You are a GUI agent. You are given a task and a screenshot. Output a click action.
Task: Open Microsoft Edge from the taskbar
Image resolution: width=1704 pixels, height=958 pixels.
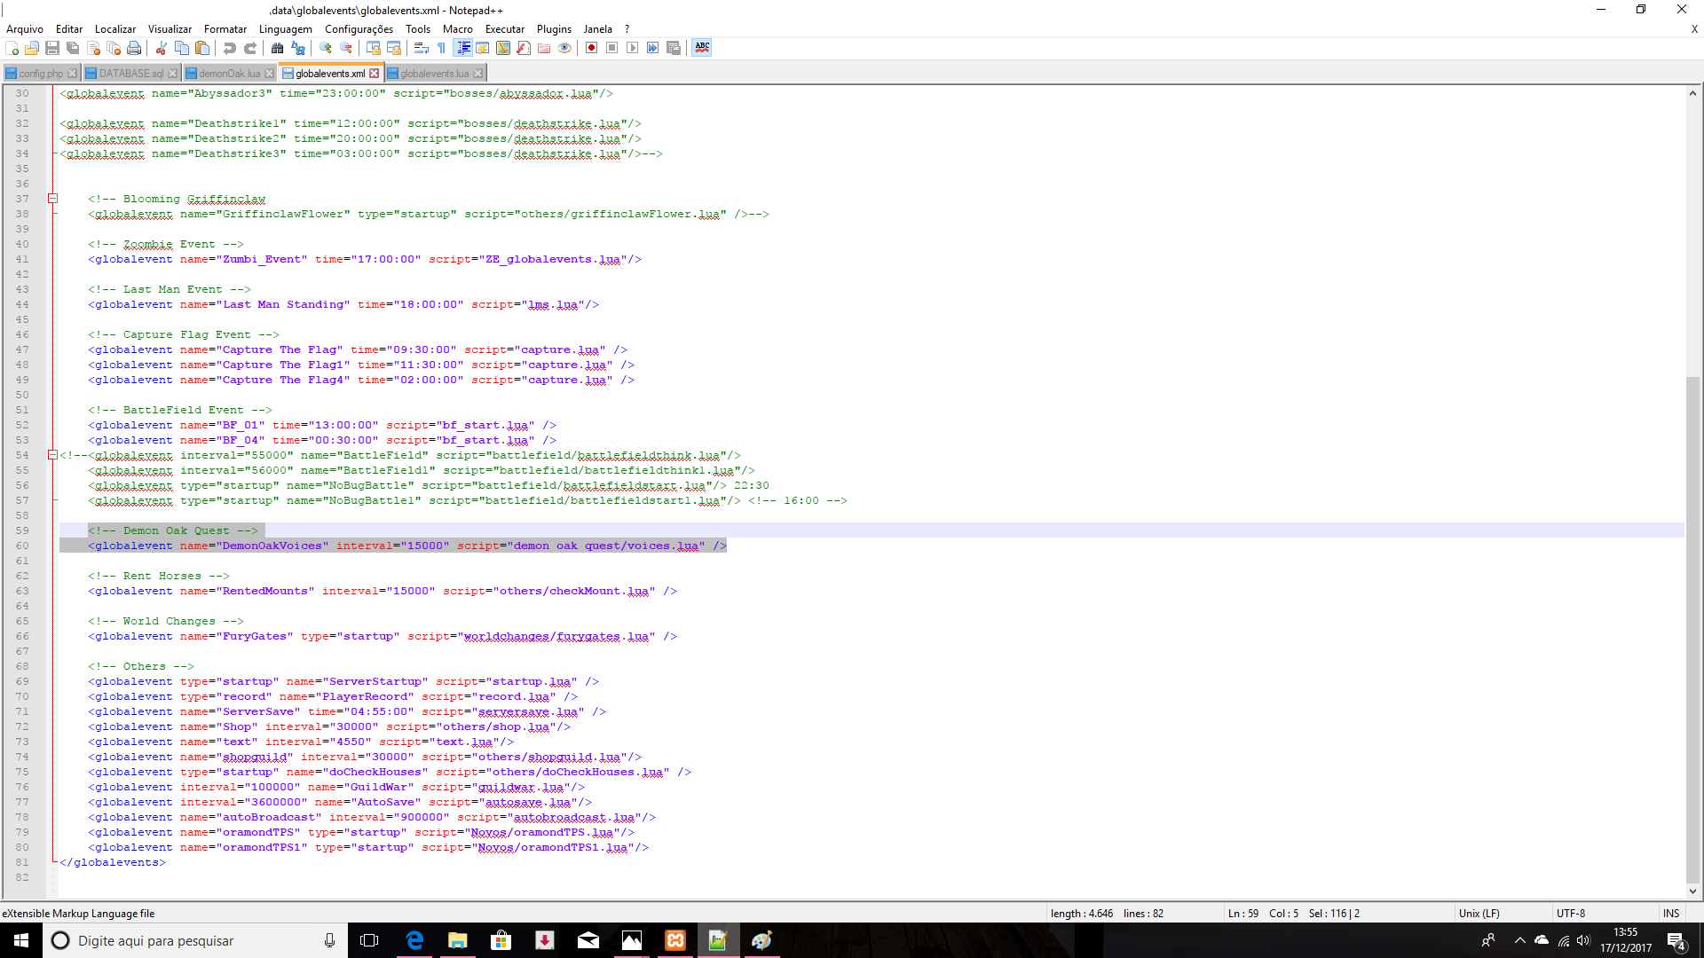point(414,940)
